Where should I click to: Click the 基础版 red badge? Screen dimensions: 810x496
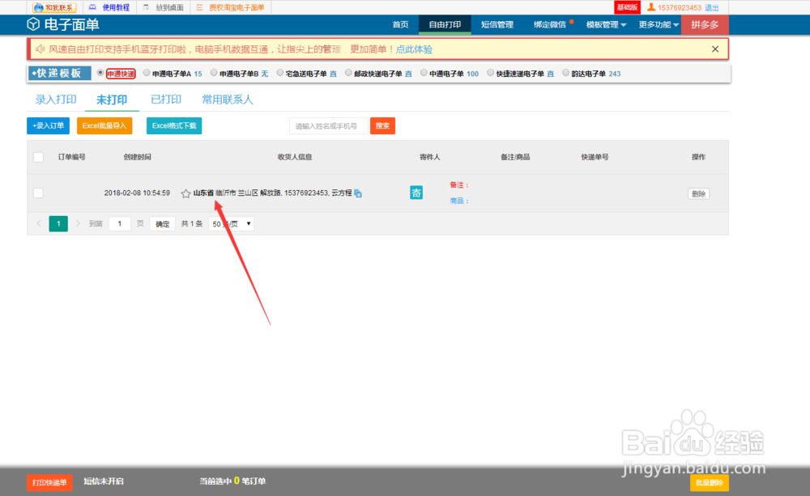[627, 7]
